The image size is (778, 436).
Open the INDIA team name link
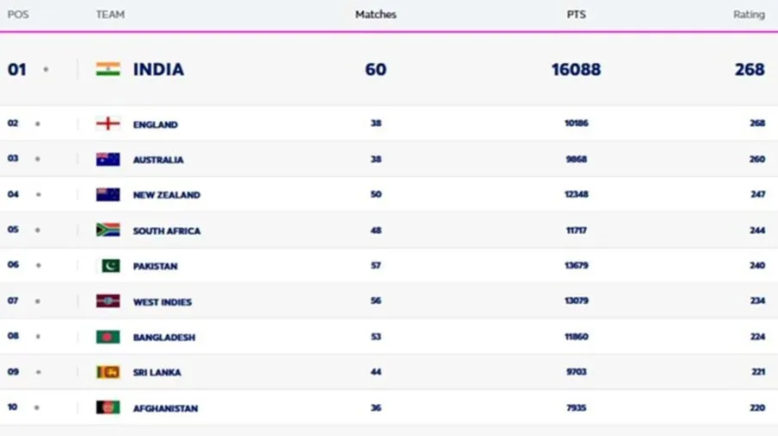[158, 69]
